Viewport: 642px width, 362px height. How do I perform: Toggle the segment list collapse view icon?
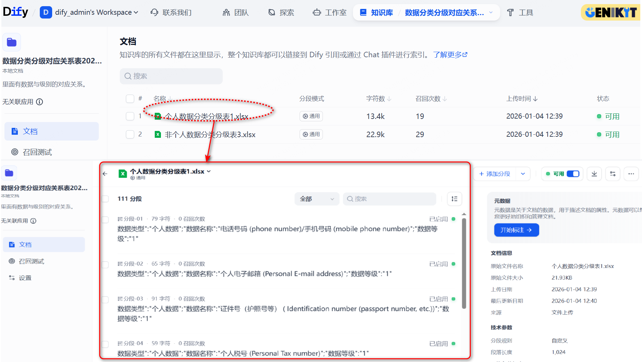pos(454,199)
